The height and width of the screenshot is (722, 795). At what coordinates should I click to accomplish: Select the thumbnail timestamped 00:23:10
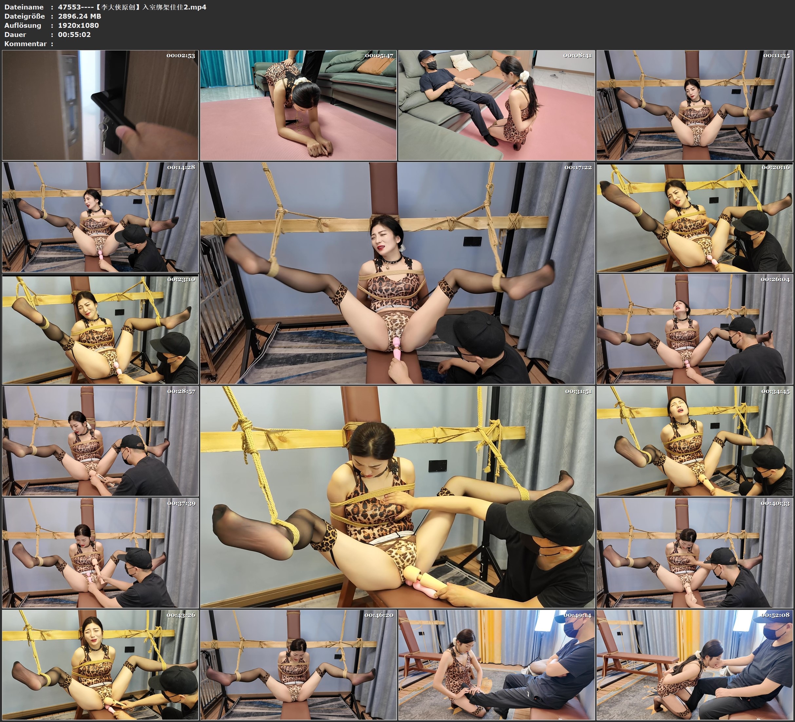(100, 329)
